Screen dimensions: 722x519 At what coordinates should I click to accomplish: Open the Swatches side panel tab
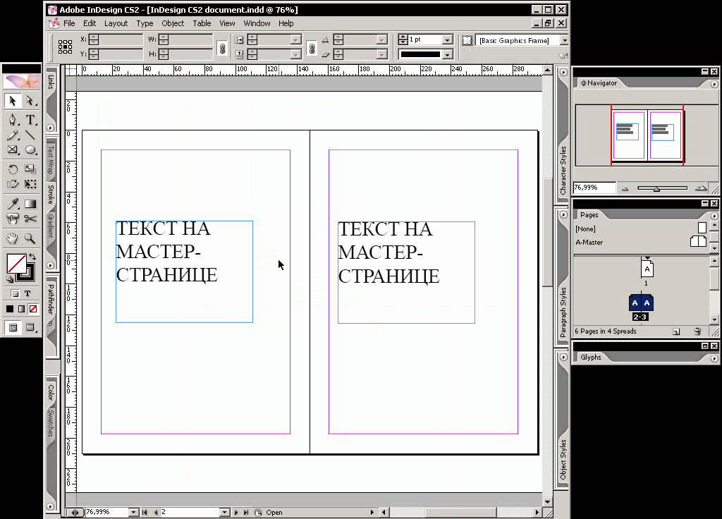point(51,423)
